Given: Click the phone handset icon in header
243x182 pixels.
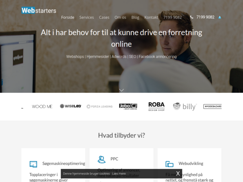Looking at the screenshot, I should [192, 17].
